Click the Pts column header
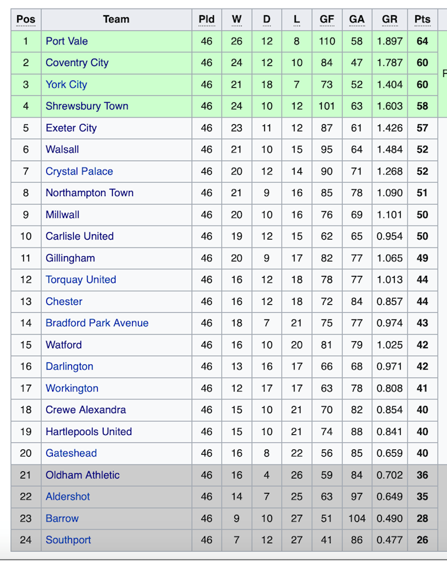 click(423, 19)
